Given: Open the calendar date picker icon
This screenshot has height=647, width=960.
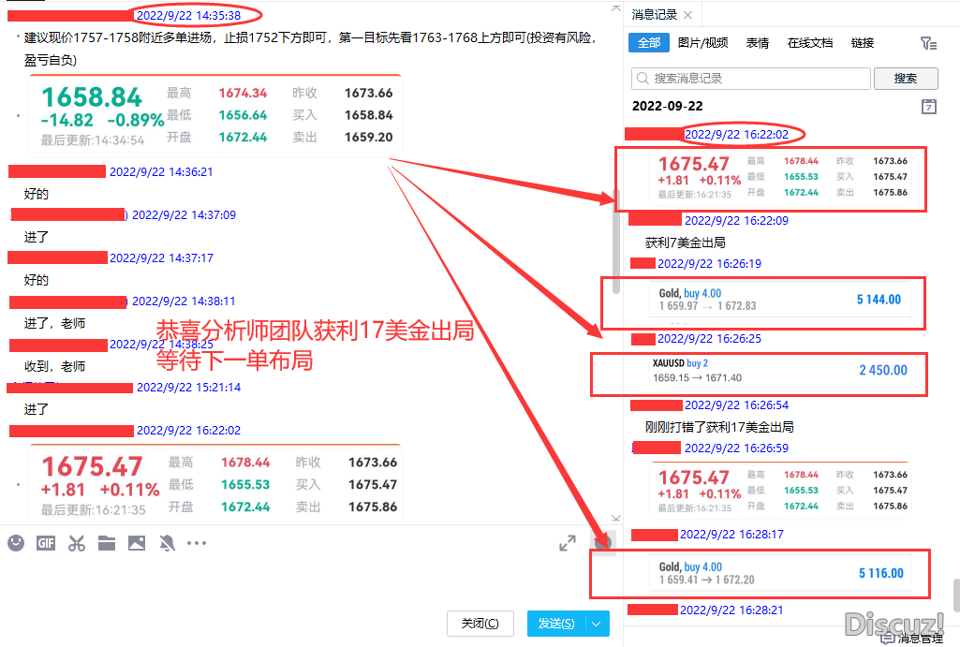Looking at the screenshot, I should [928, 107].
